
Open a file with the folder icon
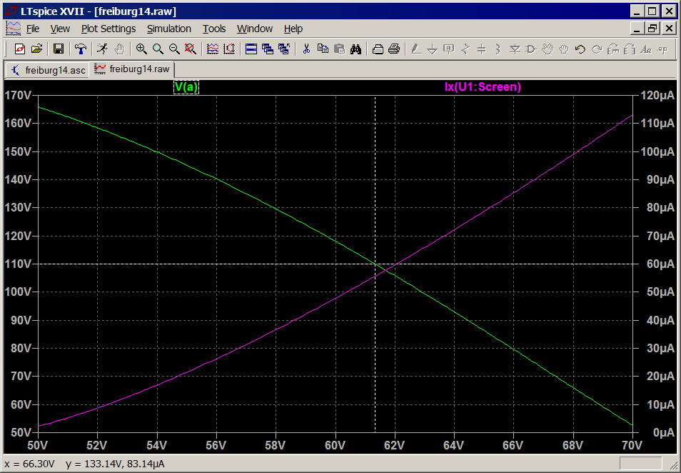tap(37, 49)
